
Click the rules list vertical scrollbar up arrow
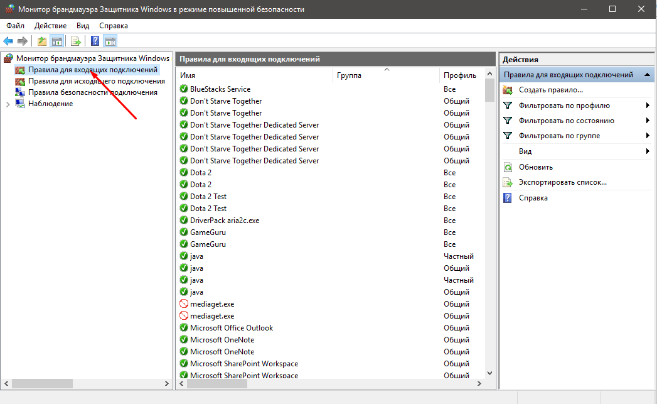click(489, 74)
